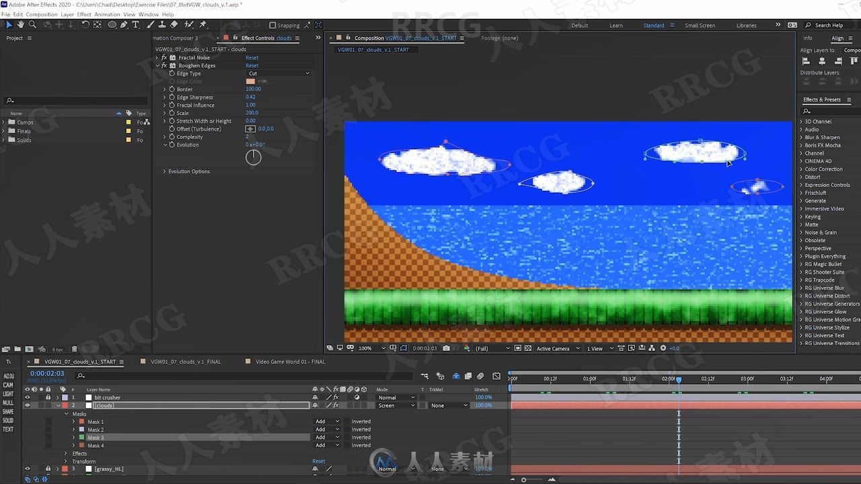Select the Brush tool
The image size is (861, 484).
tap(150, 25)
